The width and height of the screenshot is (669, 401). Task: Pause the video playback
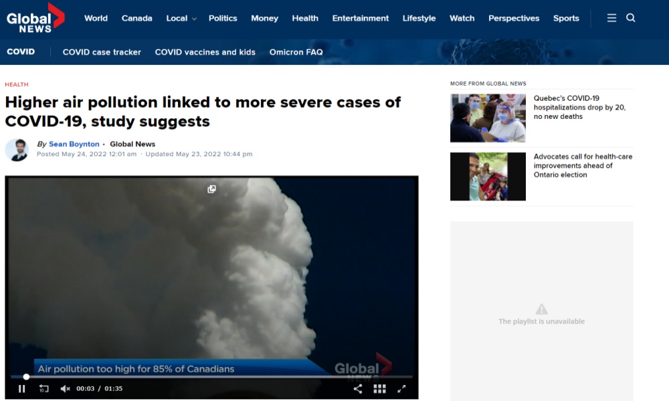(x=22, y=389)
